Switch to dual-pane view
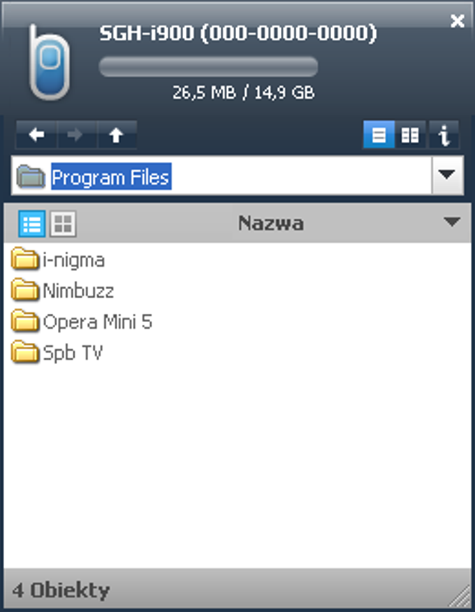 410,135
